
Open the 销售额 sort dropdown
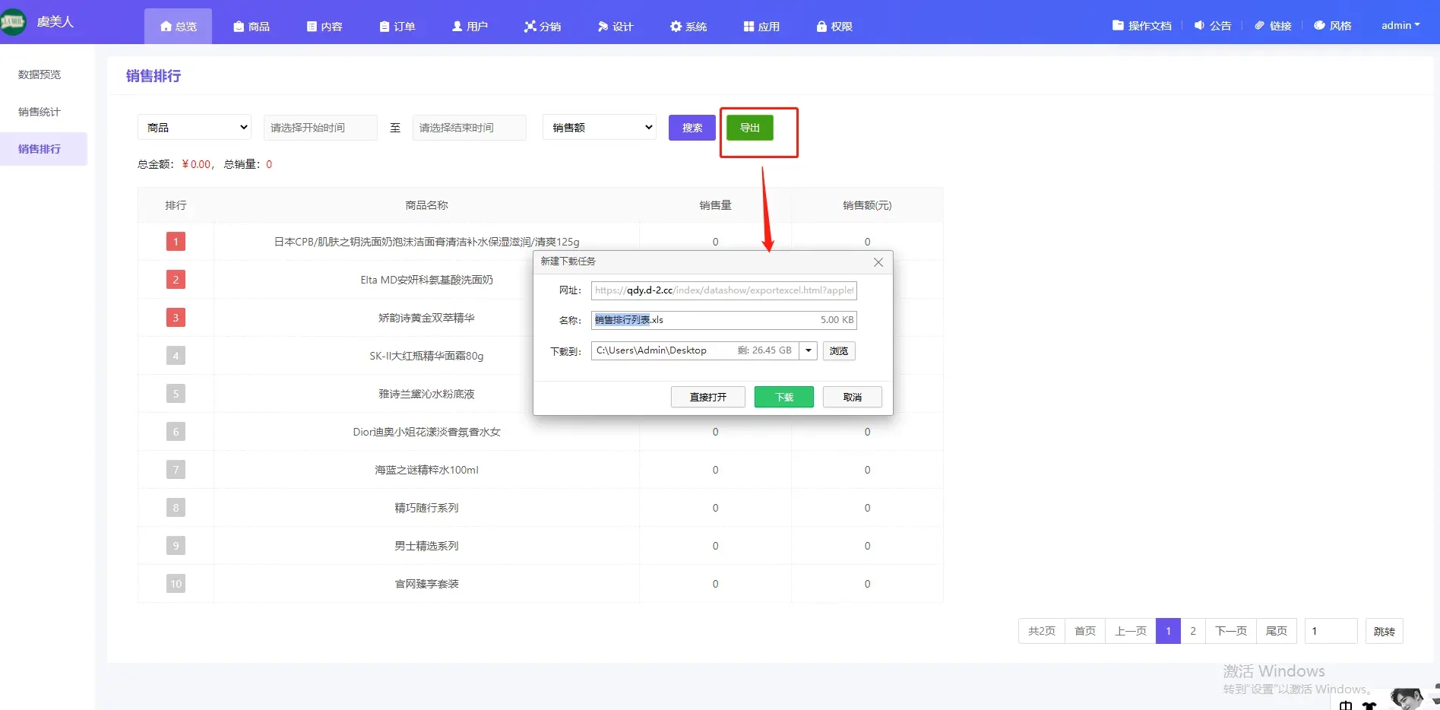tap(600, 128)
